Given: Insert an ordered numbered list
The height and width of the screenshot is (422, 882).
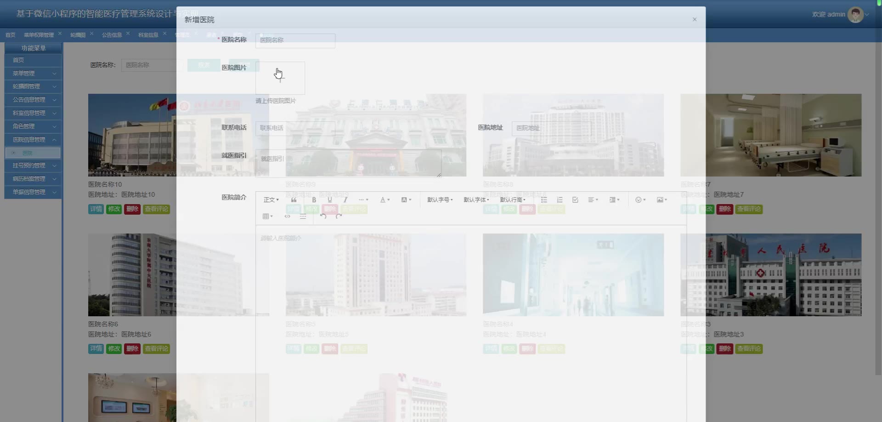Looking at the screenshot, I should [560, 200].
